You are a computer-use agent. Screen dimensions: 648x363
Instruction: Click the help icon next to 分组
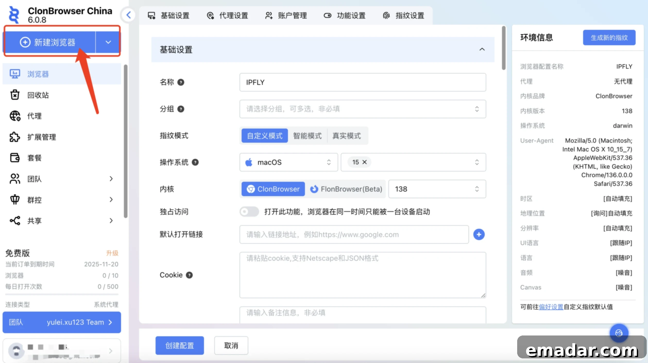pos(181,109)
